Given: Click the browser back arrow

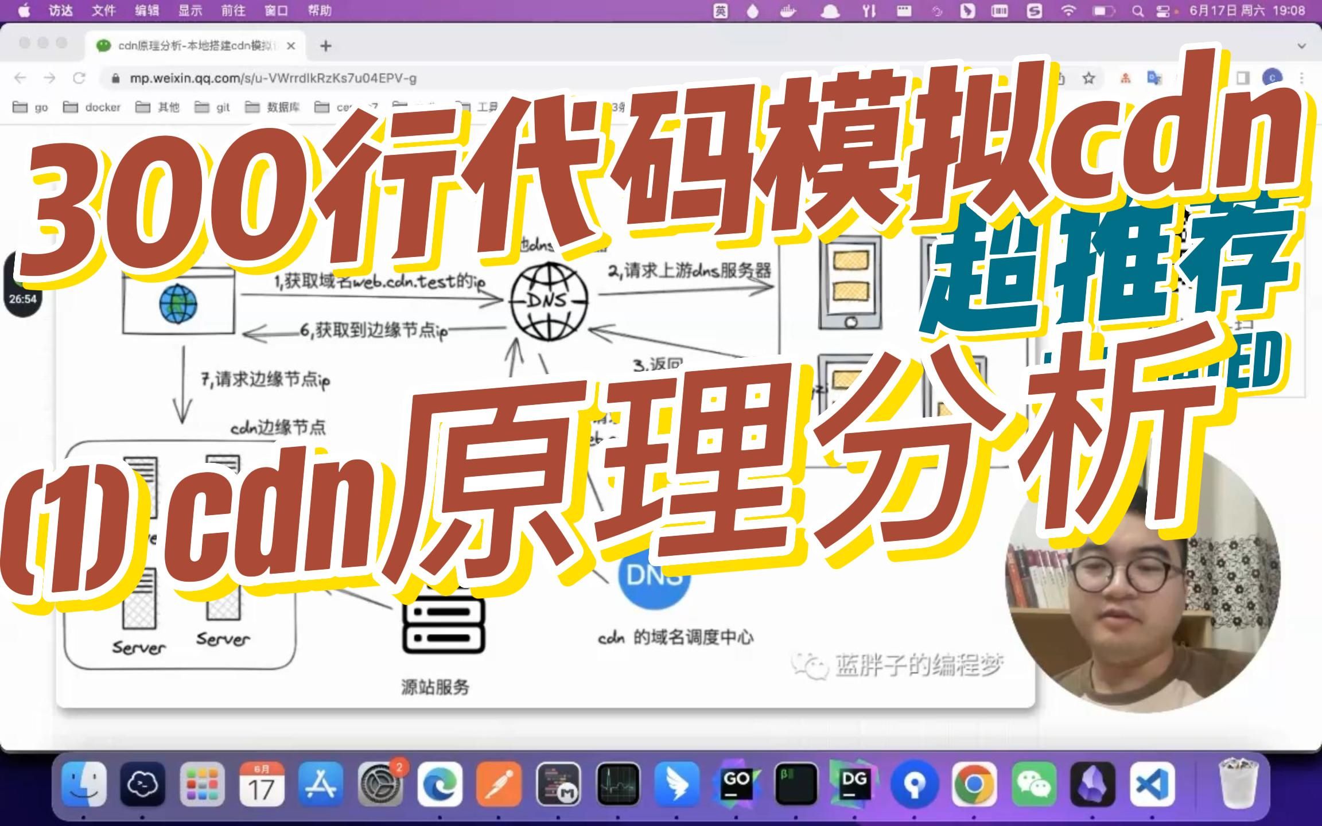Looking at the screenshot, I should [20, 78].
